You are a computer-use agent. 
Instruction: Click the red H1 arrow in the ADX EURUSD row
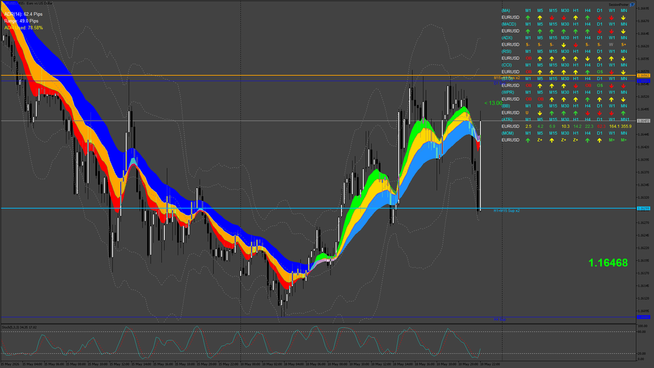[576, 45]
